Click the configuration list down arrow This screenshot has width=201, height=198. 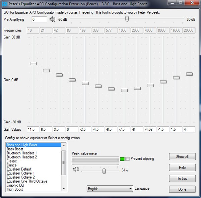coord(64,188)
